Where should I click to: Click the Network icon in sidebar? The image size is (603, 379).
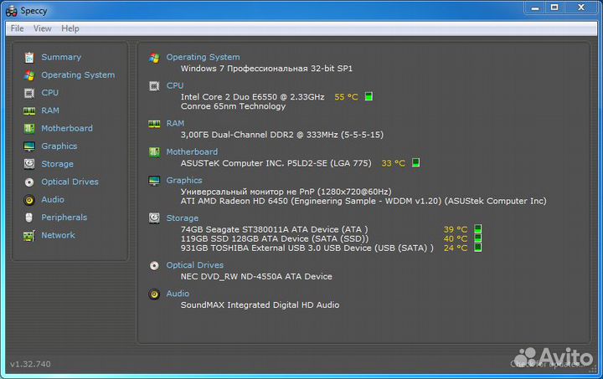[29, 235]
